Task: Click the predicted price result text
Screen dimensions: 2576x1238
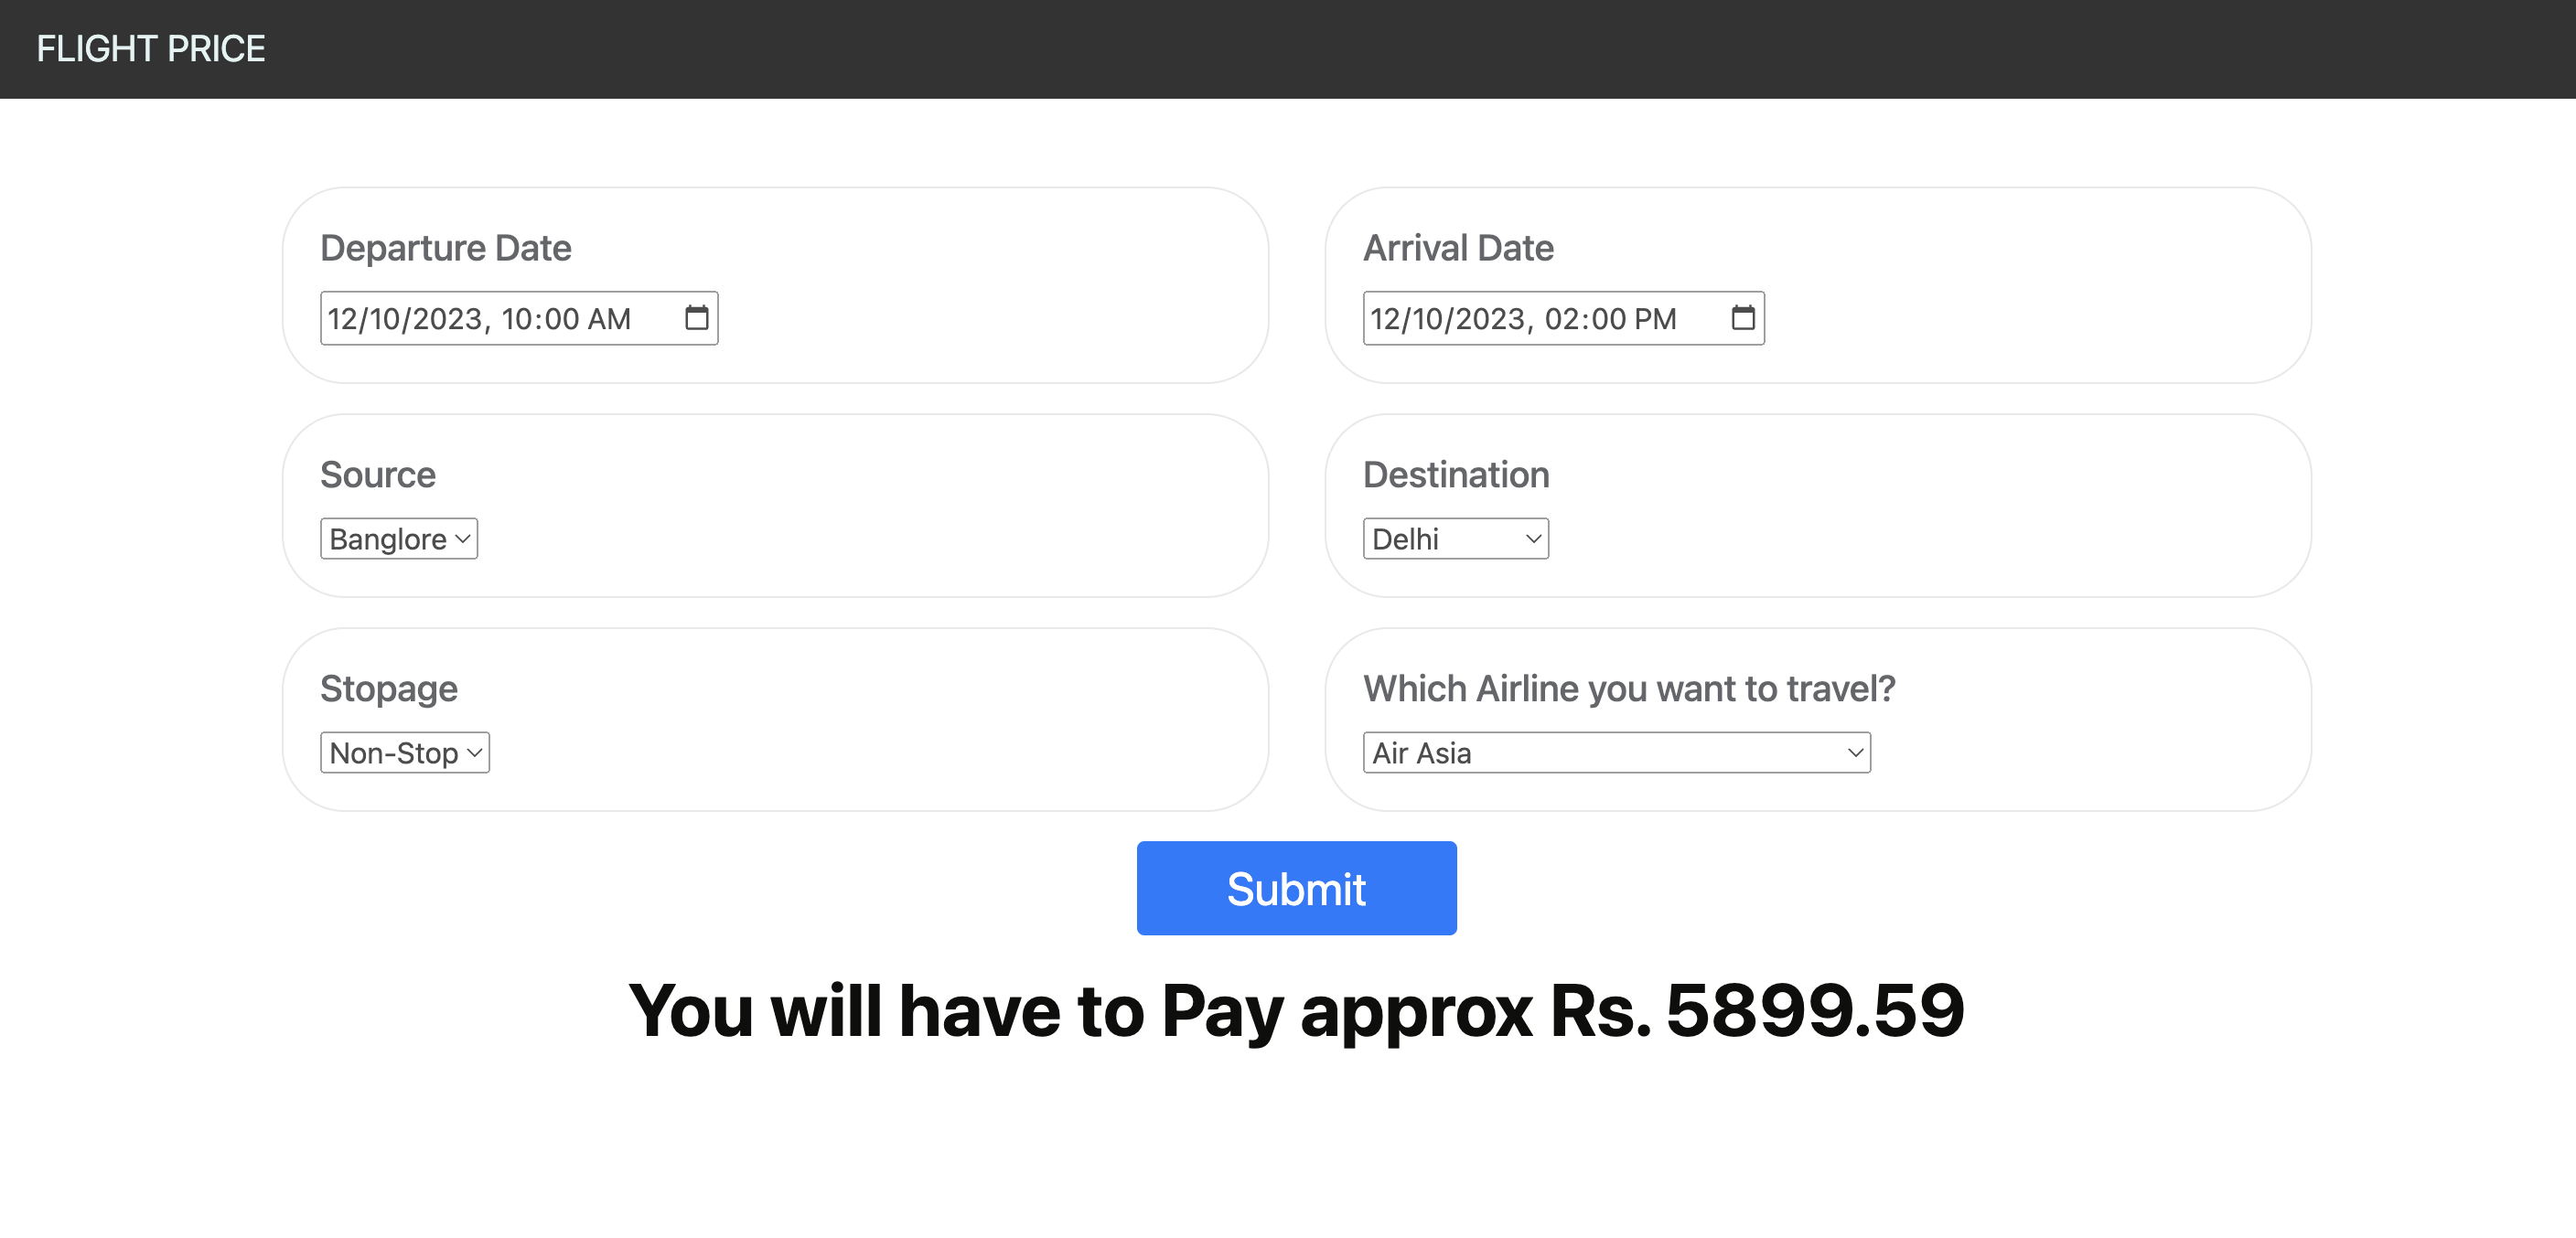Action: [x=1296, y=1010]
